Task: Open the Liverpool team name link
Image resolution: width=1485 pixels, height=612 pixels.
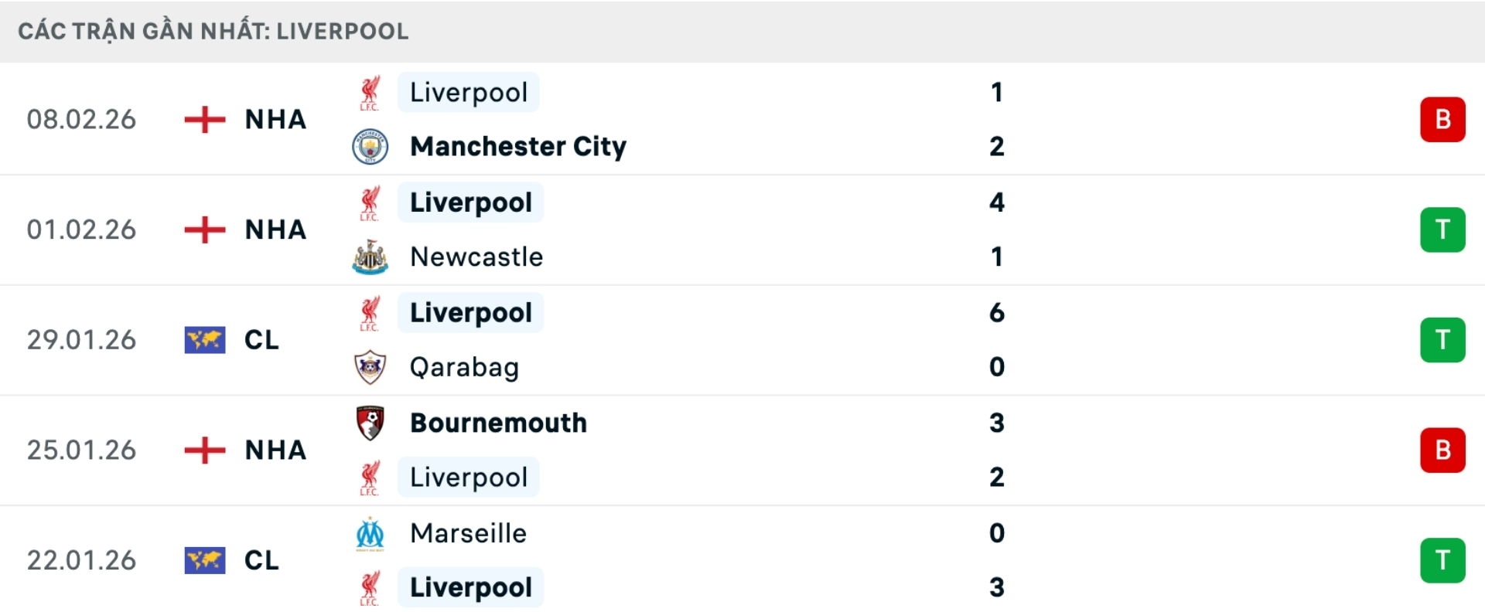Action: (467, 92)
